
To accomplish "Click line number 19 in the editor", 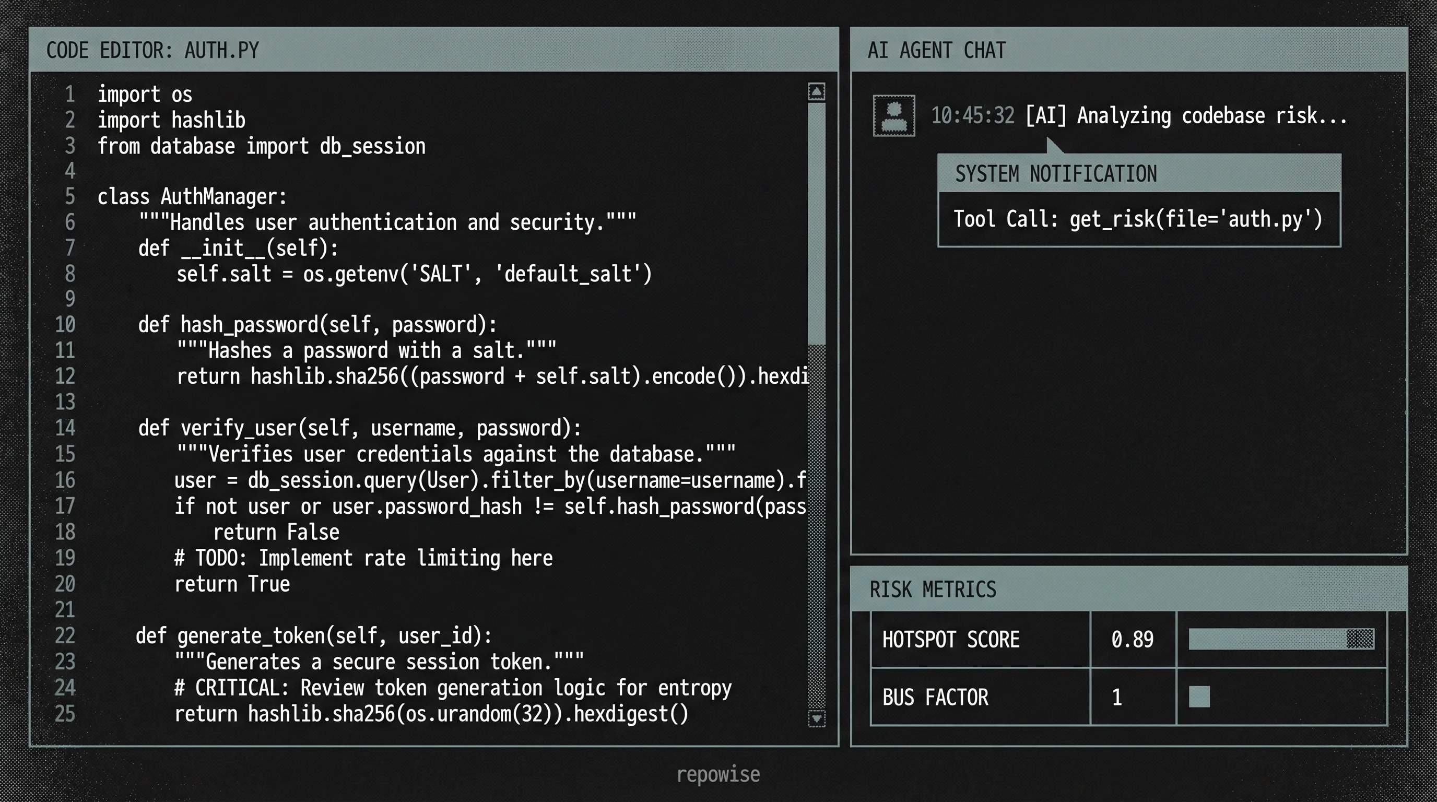I will coord(65,558).
